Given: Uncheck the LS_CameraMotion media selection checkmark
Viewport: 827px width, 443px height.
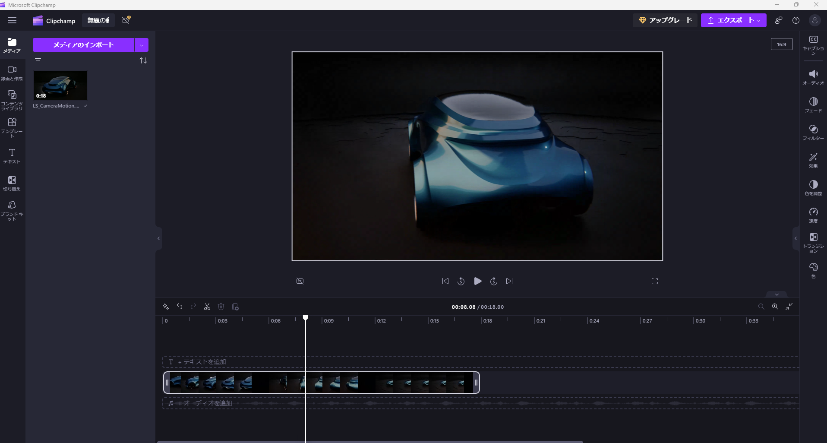Looking at the screenshot, I should [85, 105].
